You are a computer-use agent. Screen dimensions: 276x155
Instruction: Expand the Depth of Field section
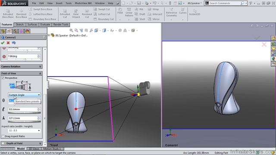(x=40, y=143)
